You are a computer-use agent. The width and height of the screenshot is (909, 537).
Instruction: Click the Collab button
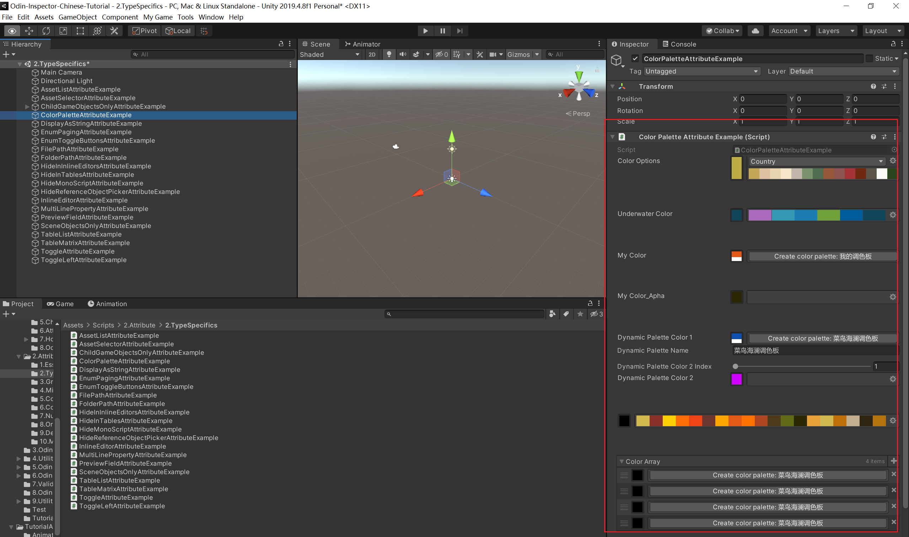tap(722, 31)
